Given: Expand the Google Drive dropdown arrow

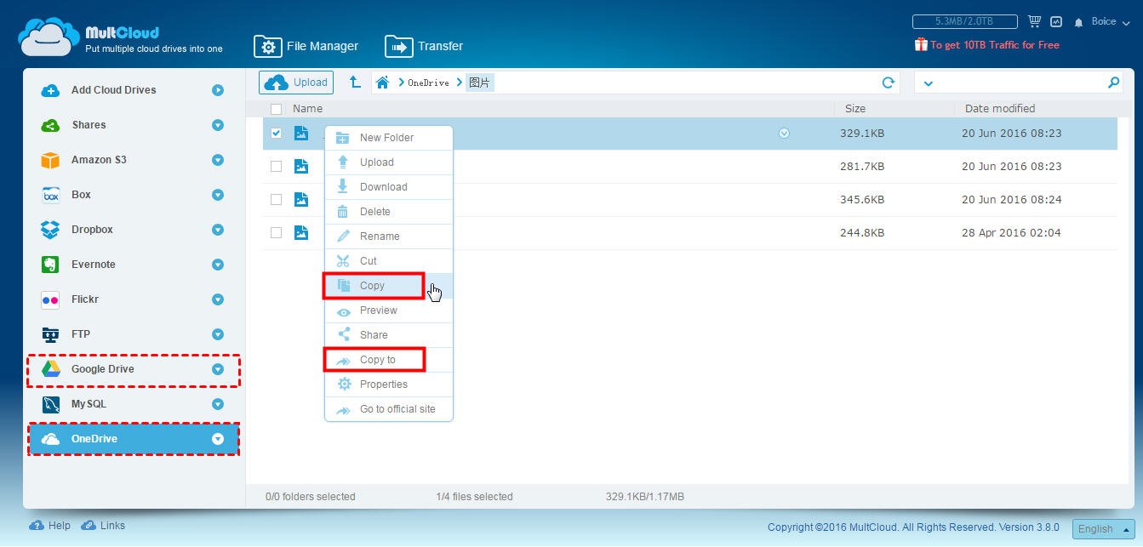Looking at the screenshot, I should (218, 369).
